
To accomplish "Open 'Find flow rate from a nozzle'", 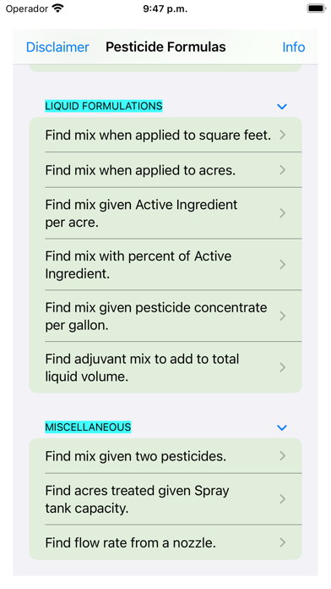I will [165, 542].
